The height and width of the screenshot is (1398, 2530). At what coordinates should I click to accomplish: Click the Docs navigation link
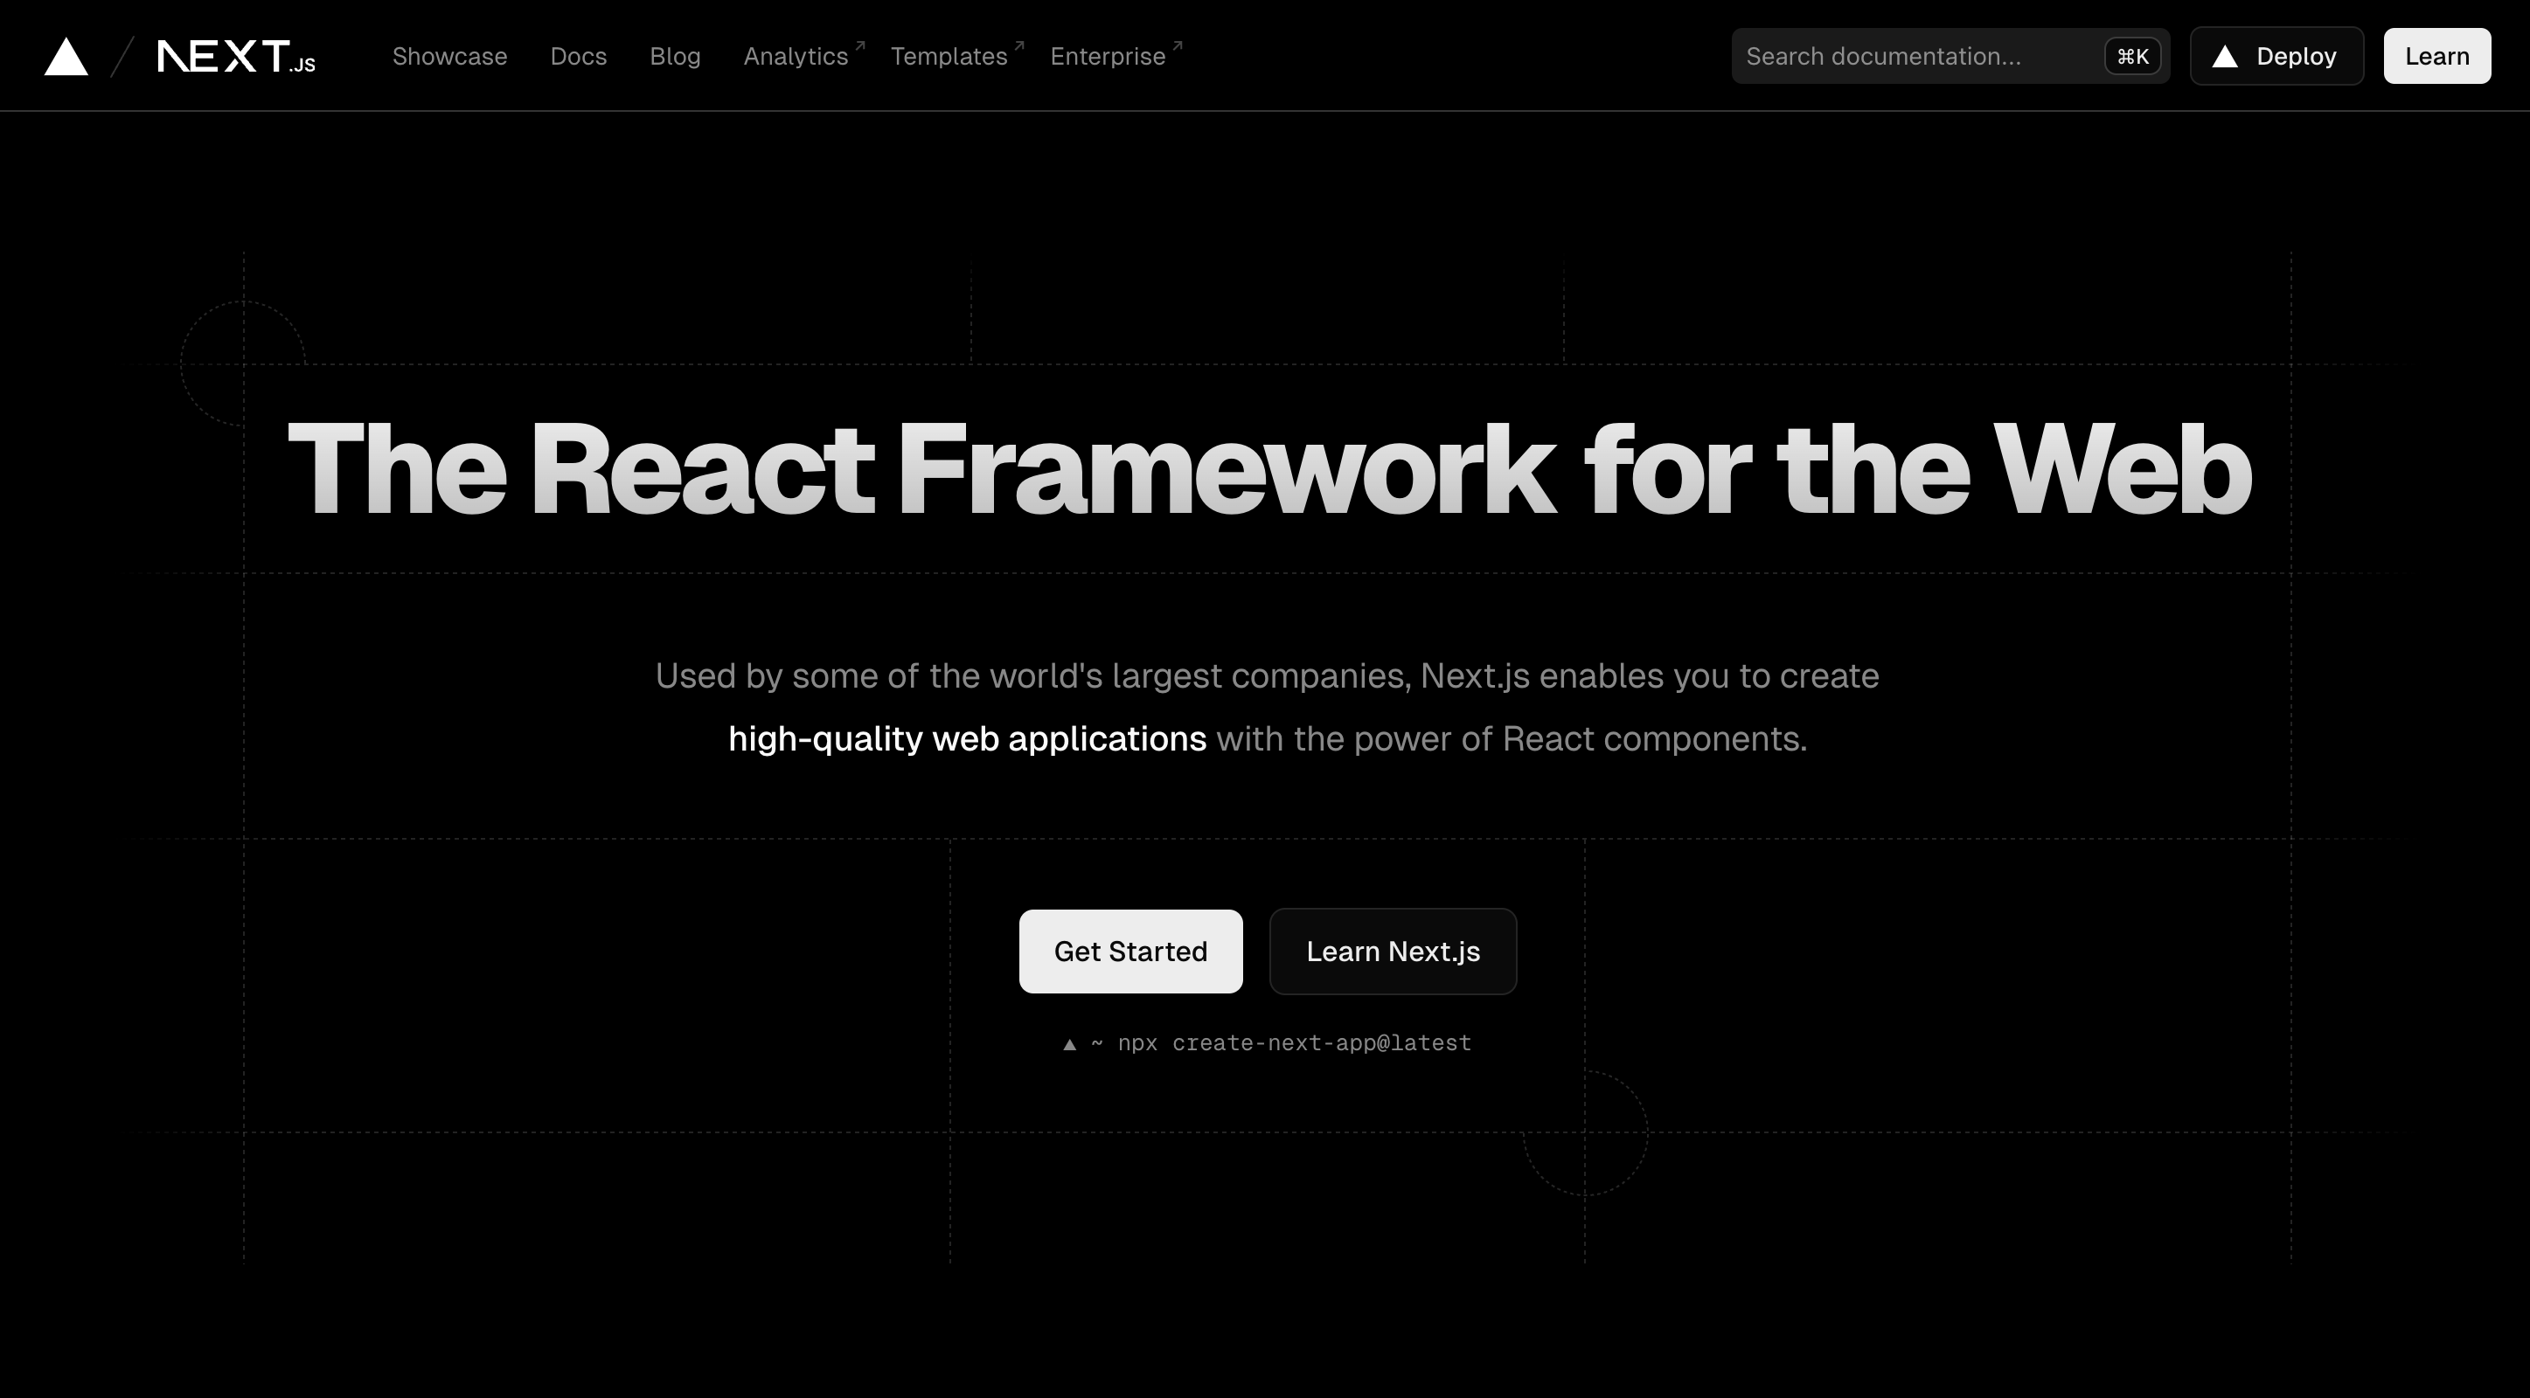point(579,55)
